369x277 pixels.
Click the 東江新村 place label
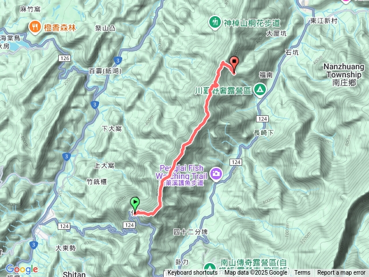click(x=324, y=21)
